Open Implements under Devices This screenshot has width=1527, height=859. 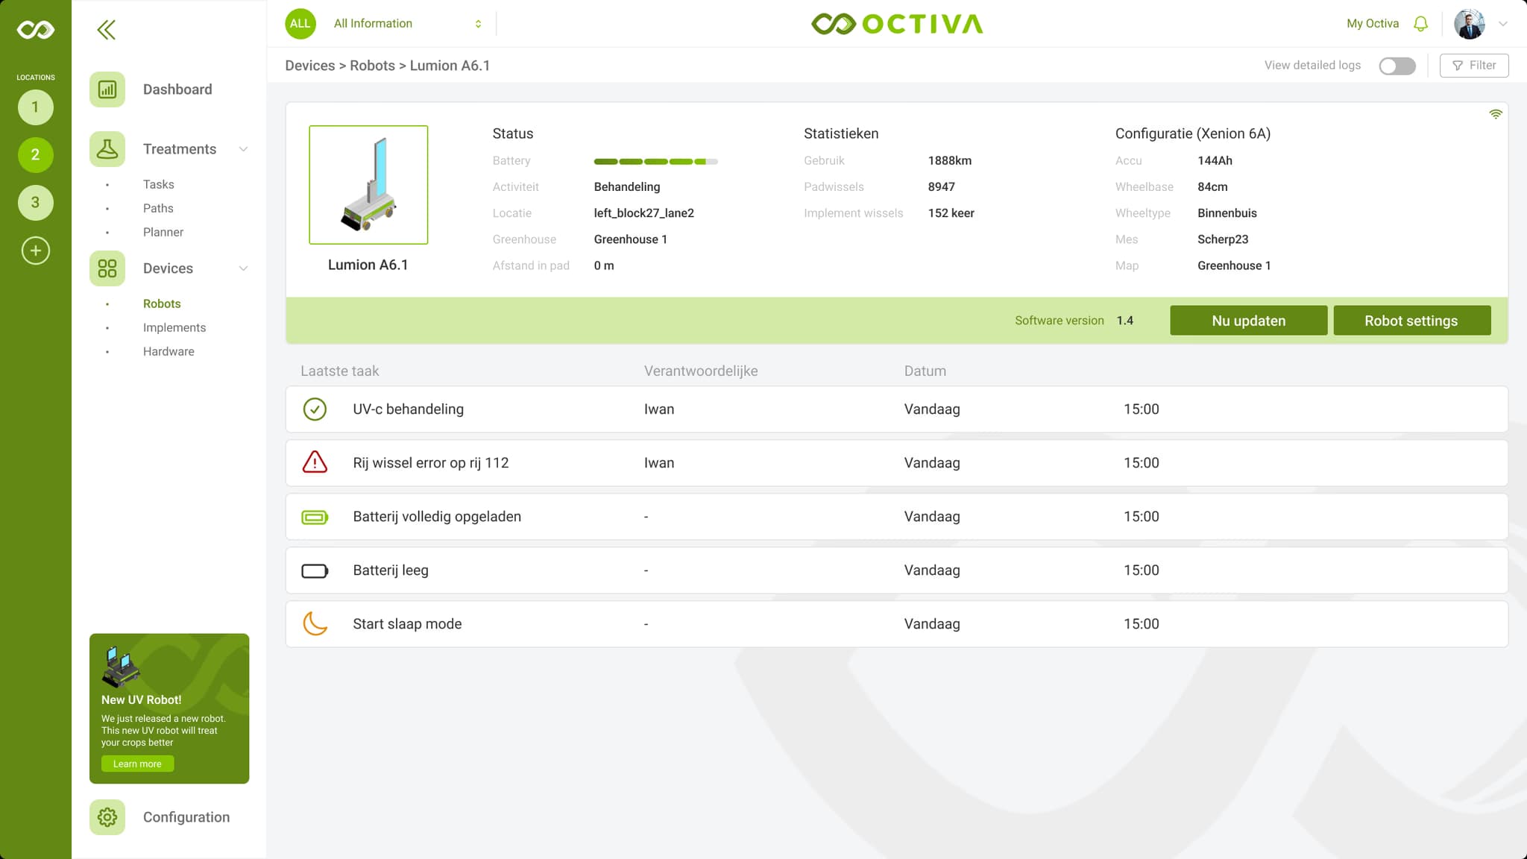pyautogui.click(x=174, y=327)
